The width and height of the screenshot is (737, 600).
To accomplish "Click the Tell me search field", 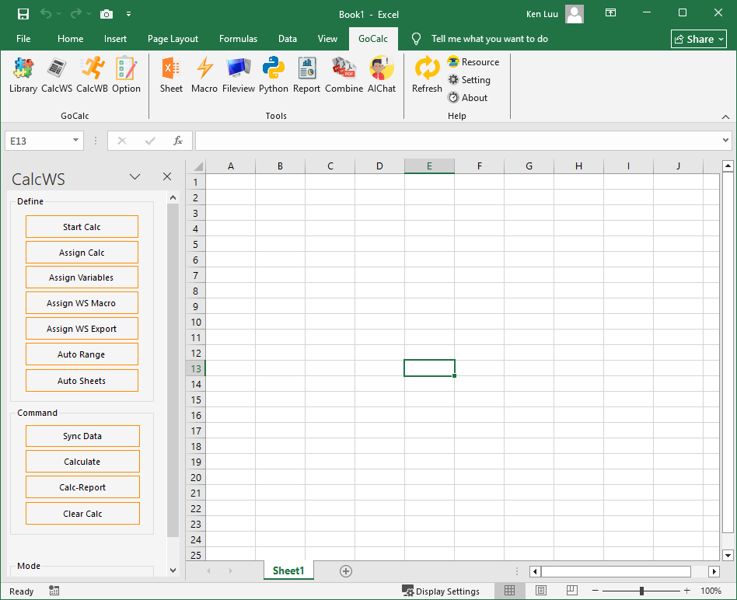I will tap(489, 39).
